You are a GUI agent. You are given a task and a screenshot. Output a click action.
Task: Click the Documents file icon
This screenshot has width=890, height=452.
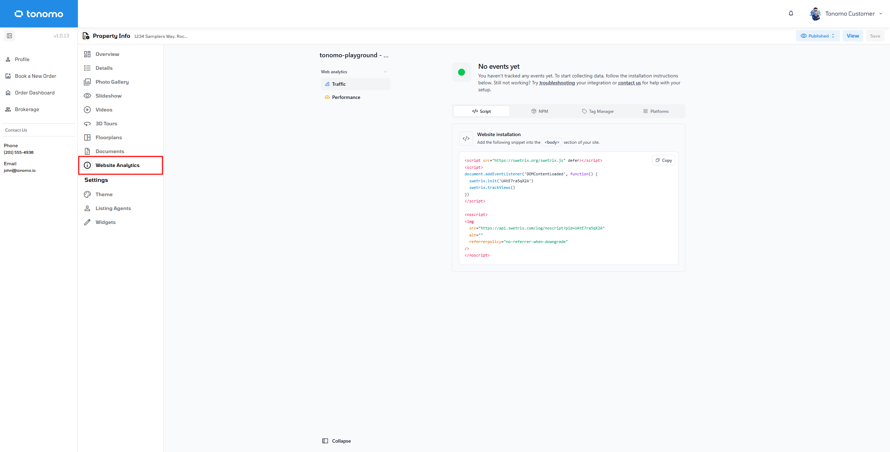click(87, 151)
